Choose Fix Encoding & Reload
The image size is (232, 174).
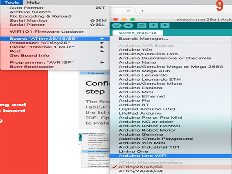click(55, 16)
